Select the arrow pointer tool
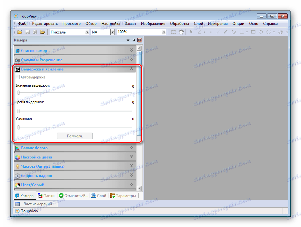 [x=191, y=32]
